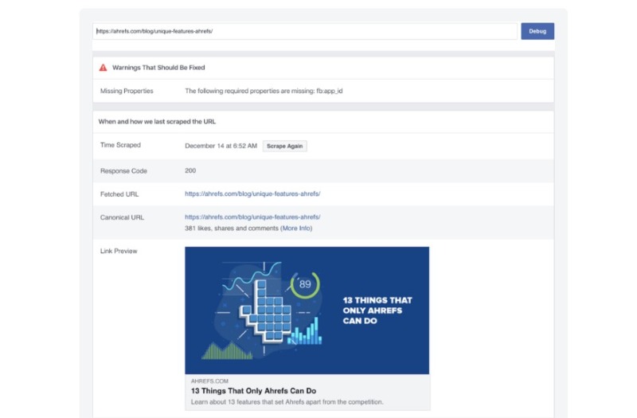Click the preview description about 13 features

tap(287, 402)
